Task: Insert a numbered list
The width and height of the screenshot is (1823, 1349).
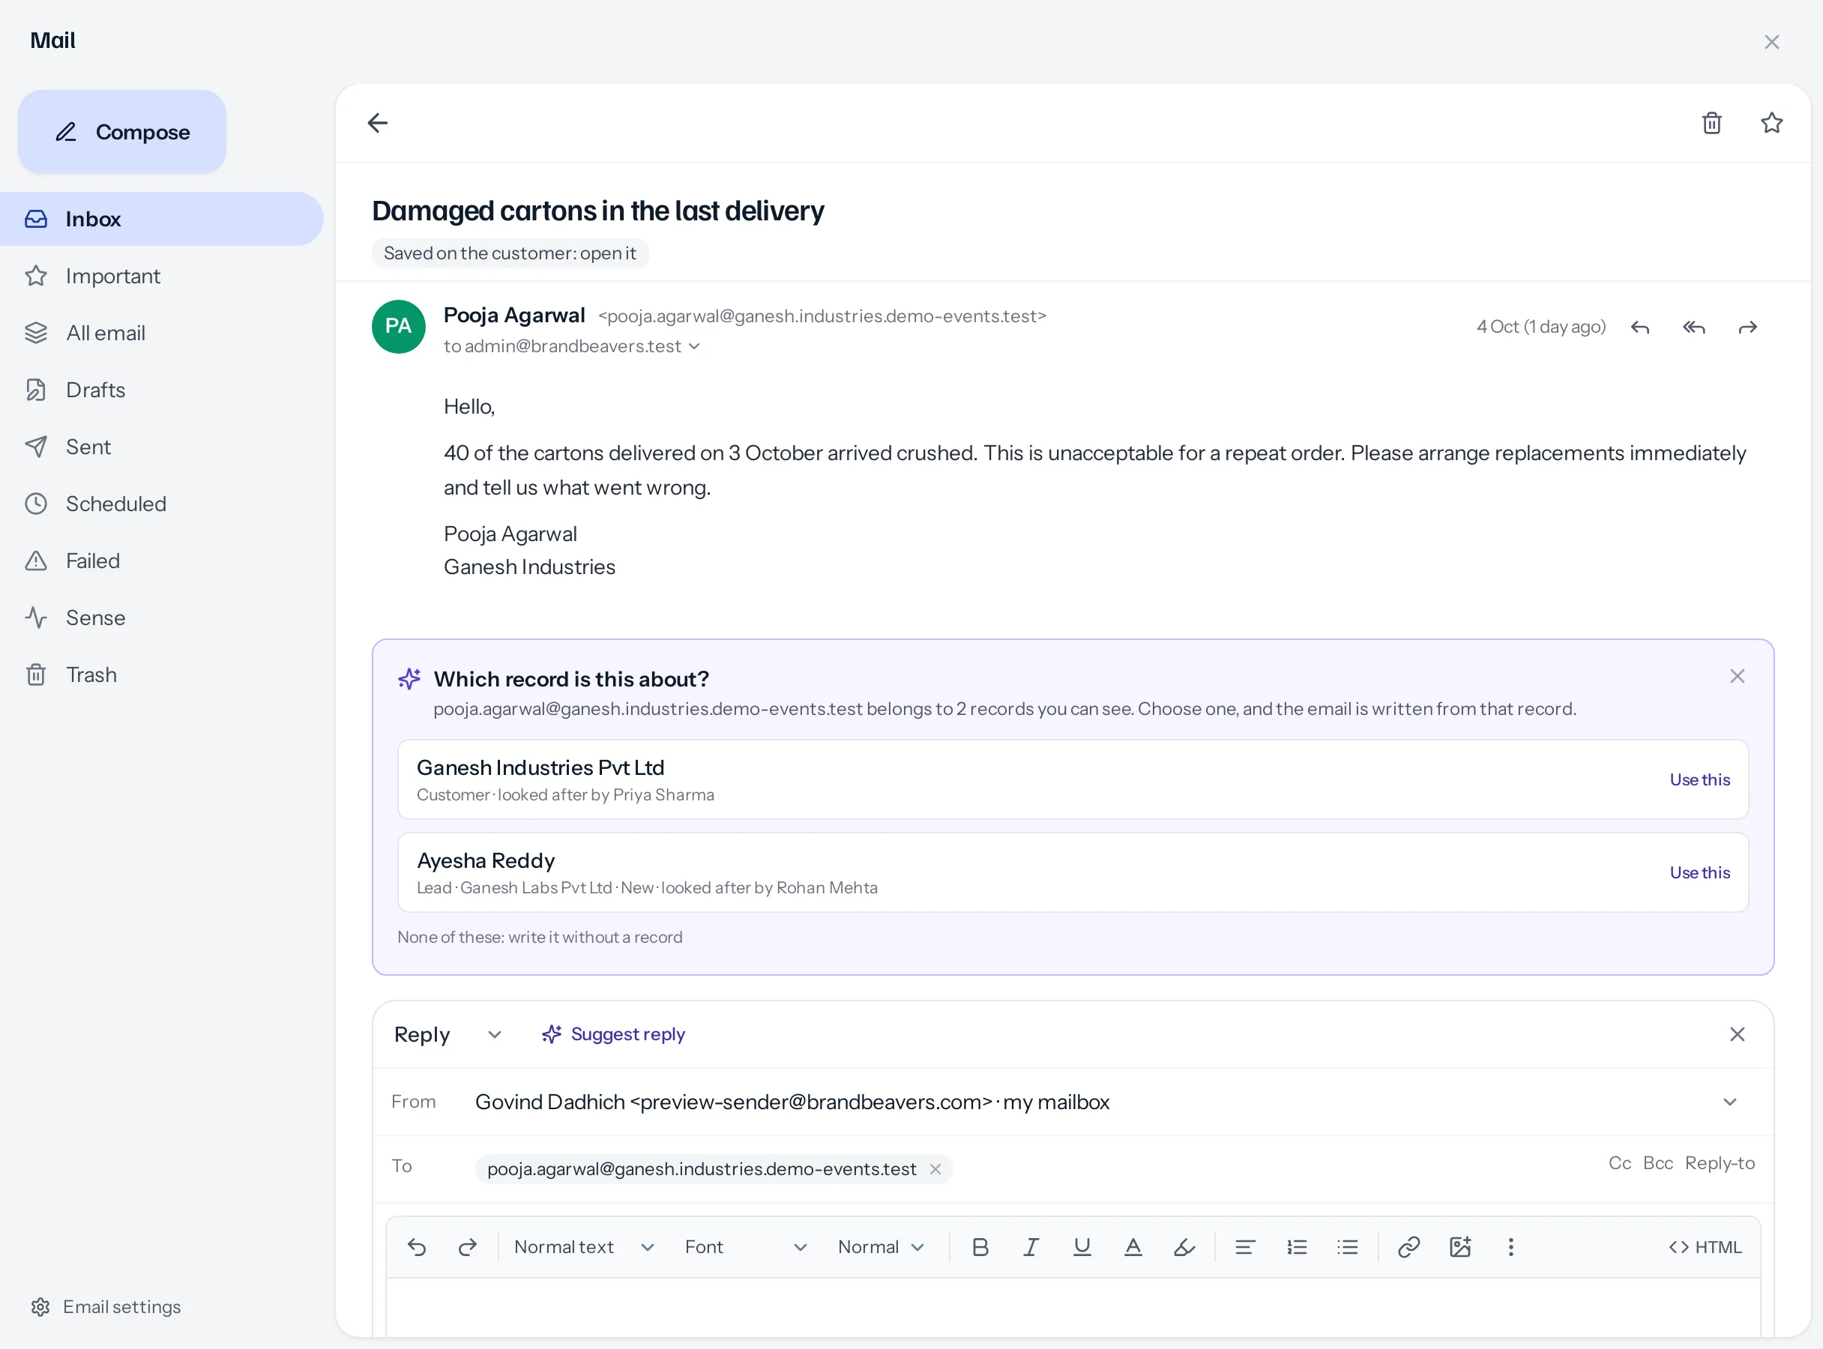Action: click(1297, 1247)
